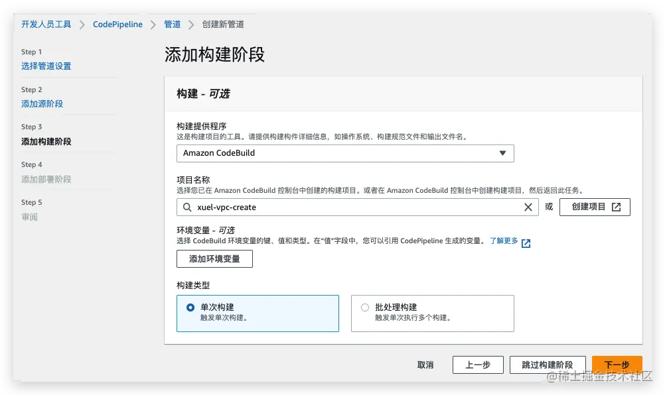The image size is (665, 395).
Task: Click the 添加构建阶段 step label
Action: [46, 141]
